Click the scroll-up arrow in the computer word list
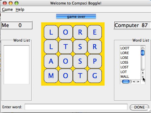Image resolution: width=151 pixels, height=113 pixels. click(143, 73)
